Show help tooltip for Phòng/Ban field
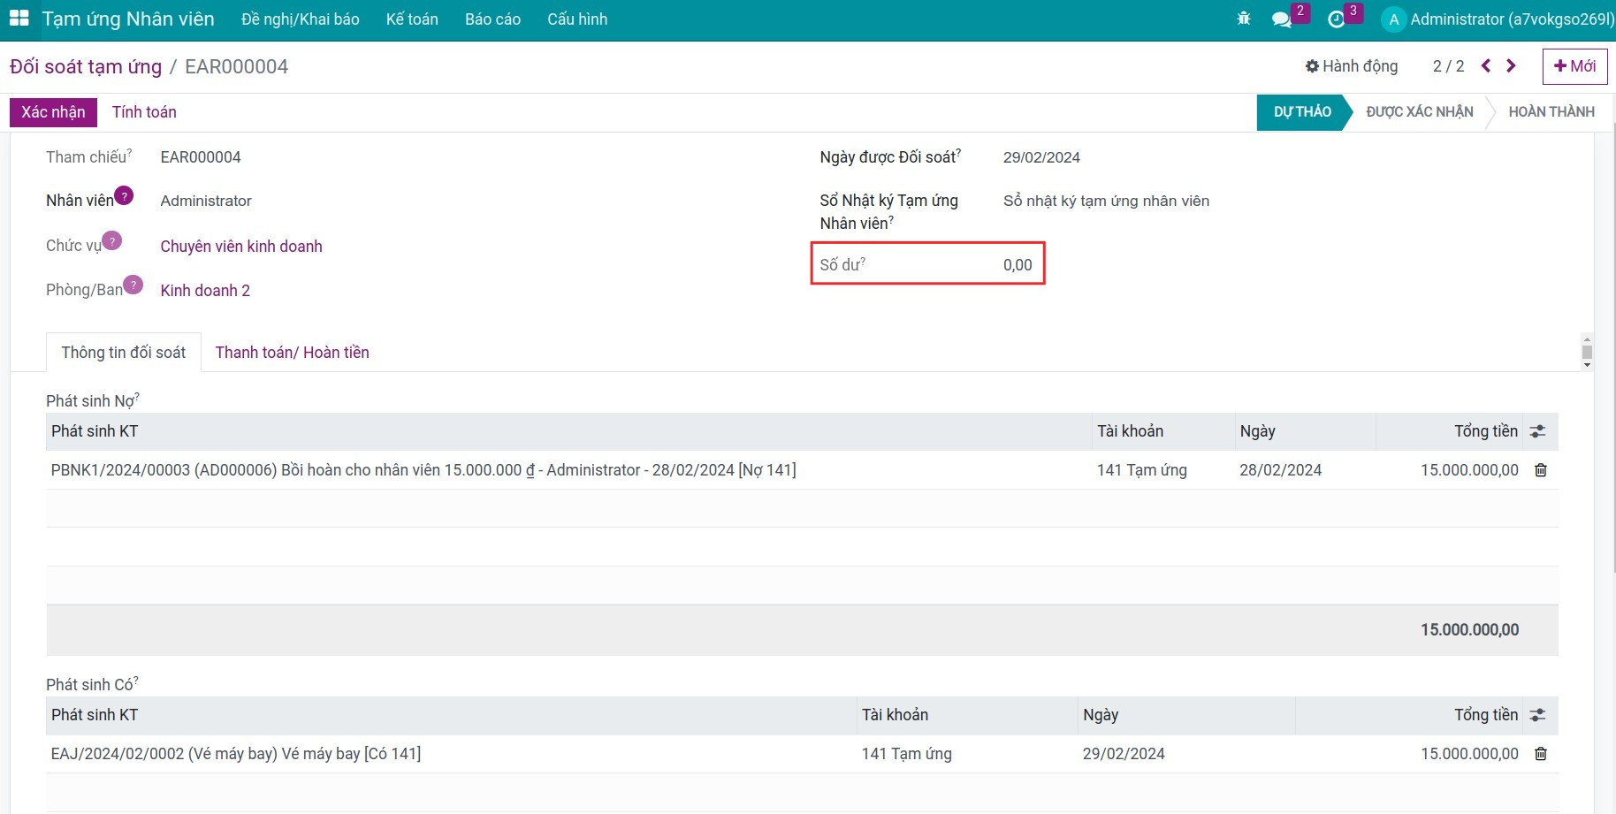Image resolution: width=1616 pixels, height=814 pixels. pos(133,285)
